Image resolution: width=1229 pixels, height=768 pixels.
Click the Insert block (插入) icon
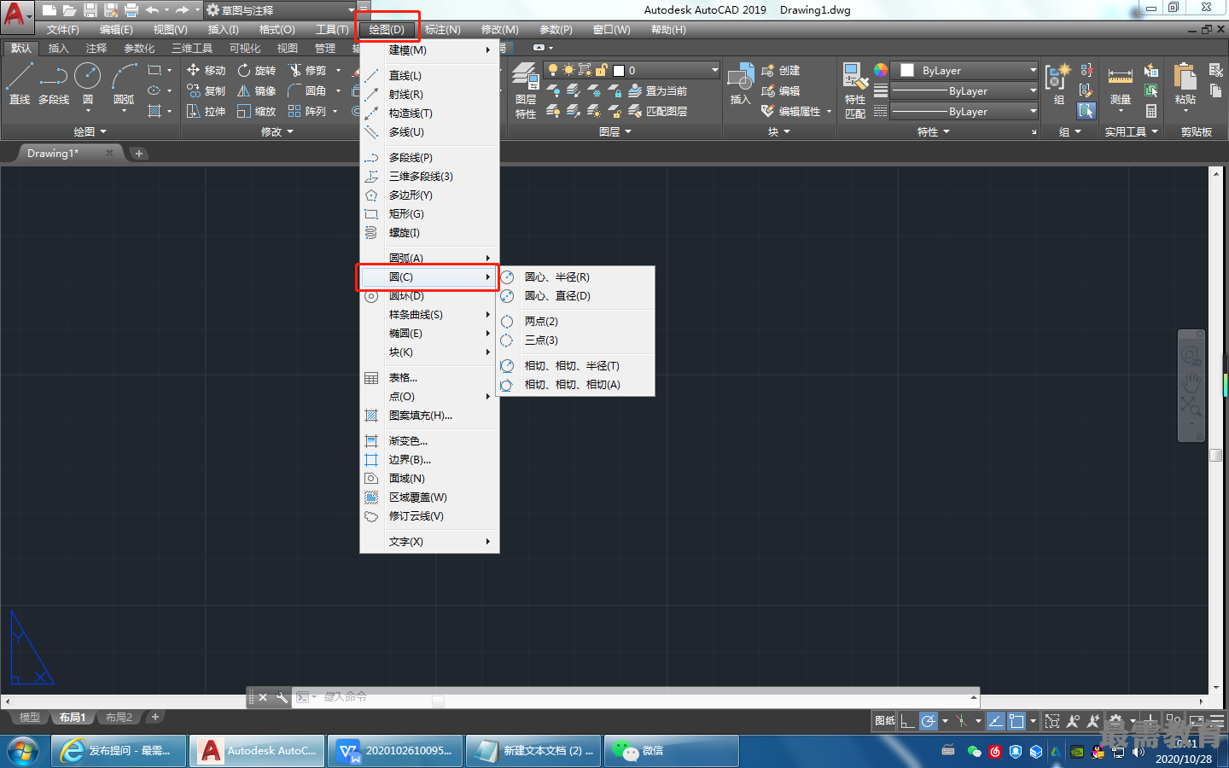(x=740, y=84)
